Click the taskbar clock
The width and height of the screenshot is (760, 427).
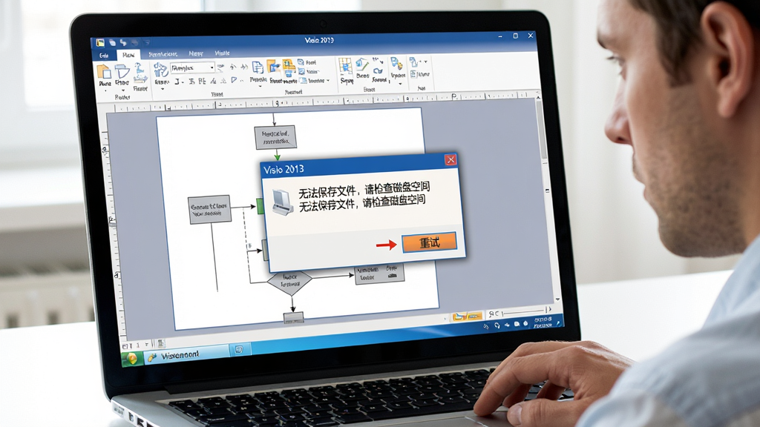pos(543,322)
